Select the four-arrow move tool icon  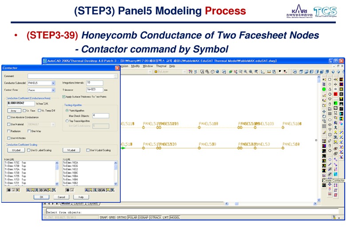click(324, 112)
